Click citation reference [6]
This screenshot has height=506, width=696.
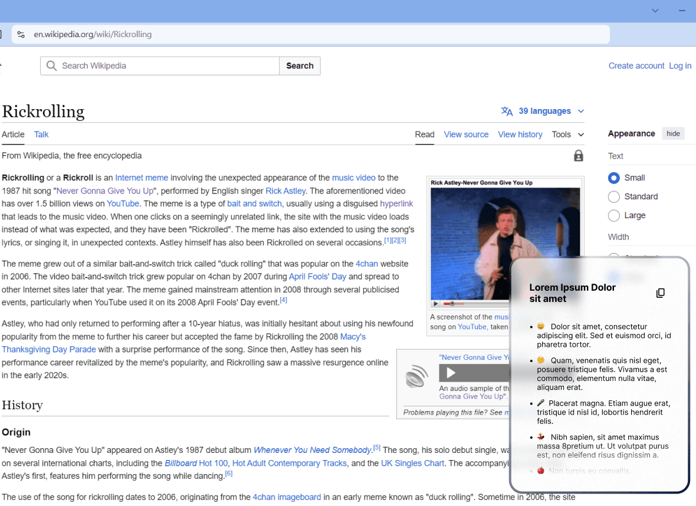(x=229, y=473)
